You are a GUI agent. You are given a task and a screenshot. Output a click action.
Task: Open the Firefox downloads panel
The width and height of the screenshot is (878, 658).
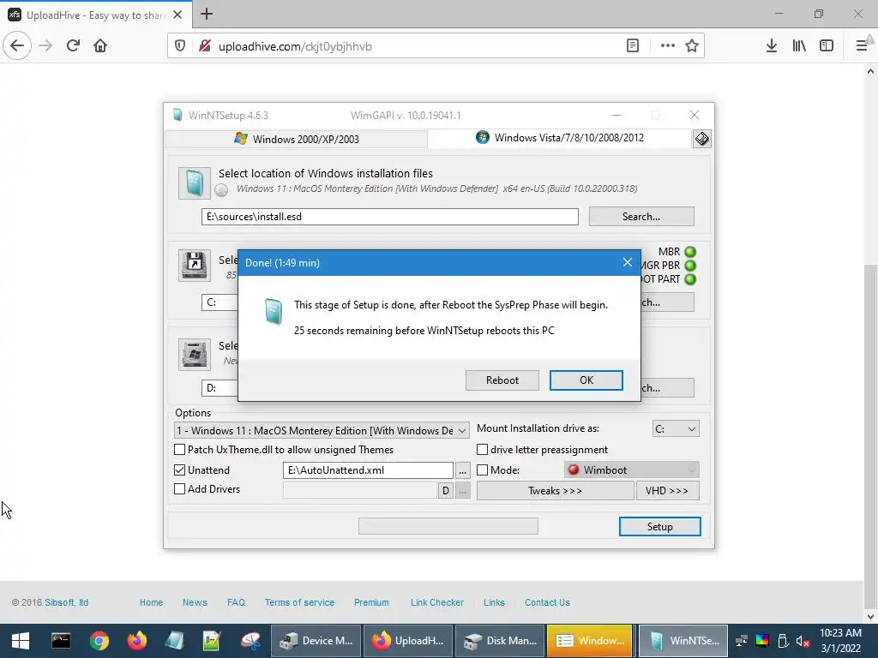(x=772, y=46)
